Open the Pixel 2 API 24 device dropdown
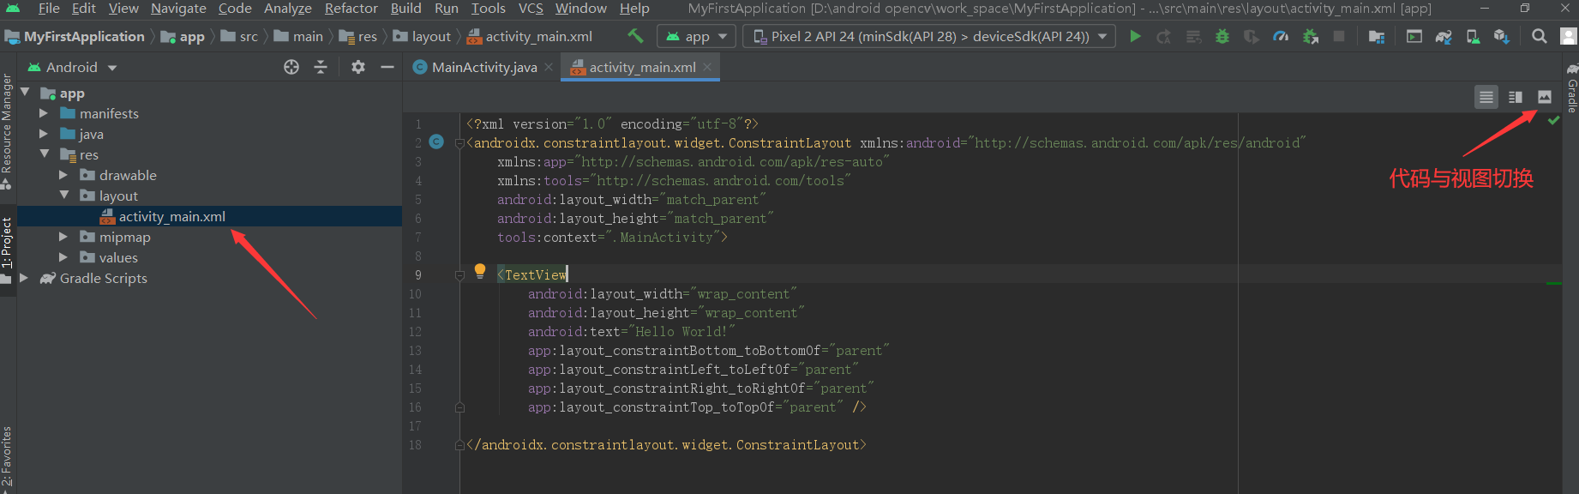The image size is (1579, 494). pos(929,36)
